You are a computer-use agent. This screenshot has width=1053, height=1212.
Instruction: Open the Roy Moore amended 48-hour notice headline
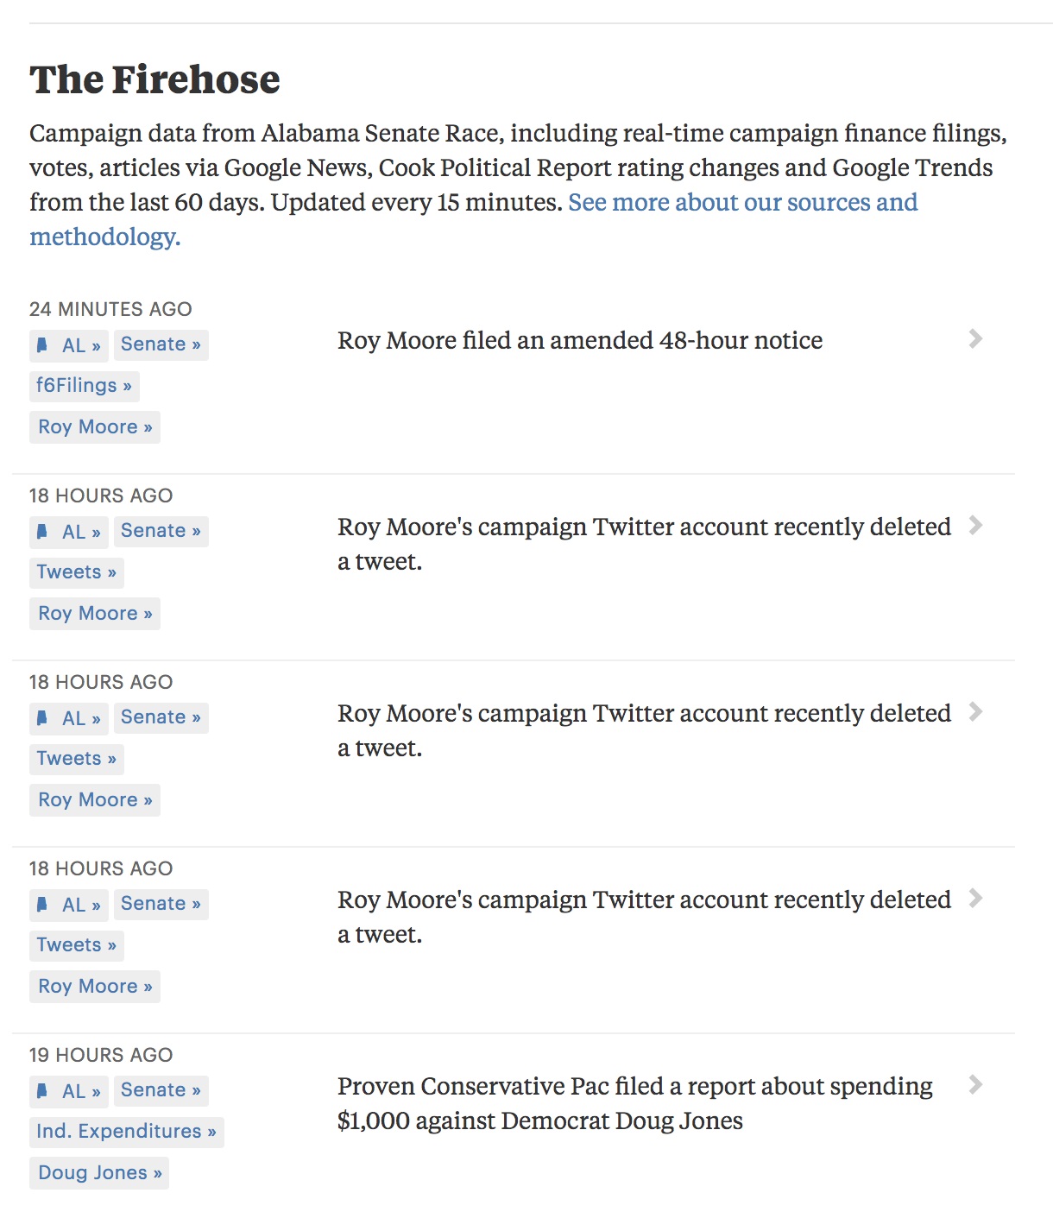point(579,341)
